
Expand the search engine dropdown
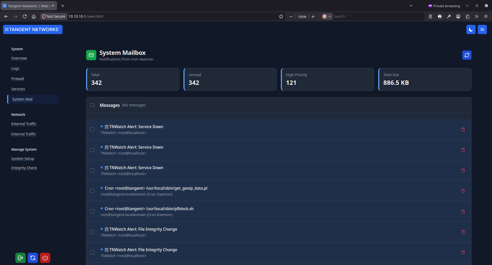click(x=327, y=16)
